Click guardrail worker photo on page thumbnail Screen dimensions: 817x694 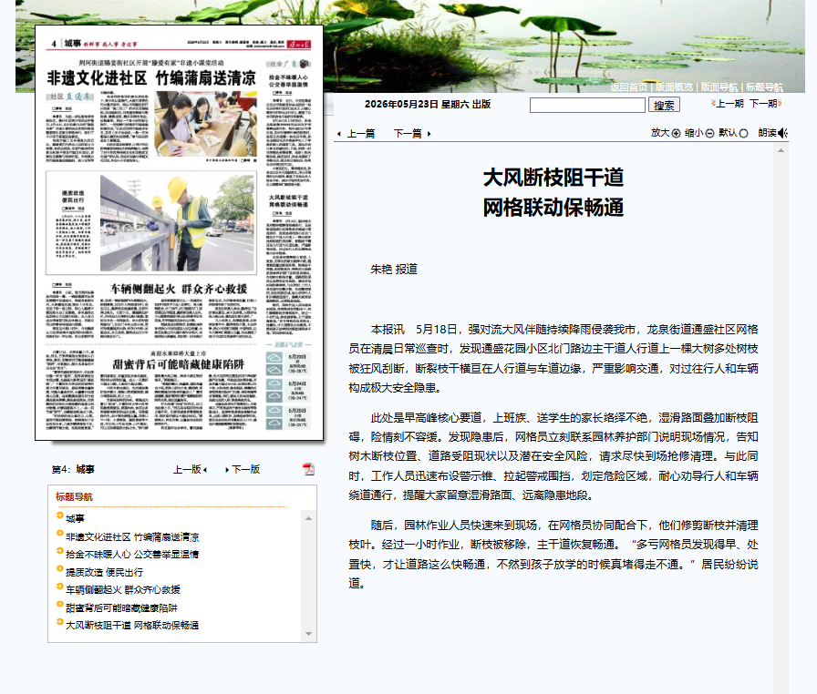(177, 222)
